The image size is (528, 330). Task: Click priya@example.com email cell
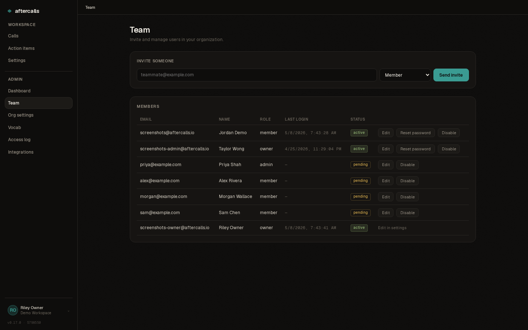pos(161,165)
